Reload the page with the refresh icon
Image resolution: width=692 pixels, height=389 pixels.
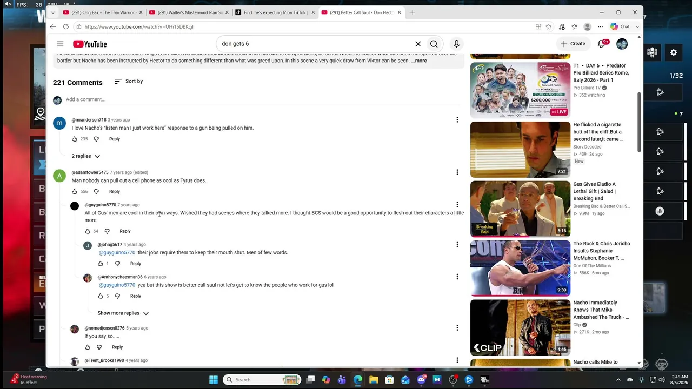coord(65,26)
